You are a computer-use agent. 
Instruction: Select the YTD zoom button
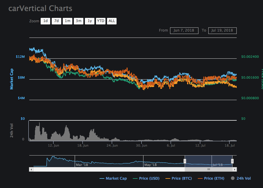click(101, 21)
